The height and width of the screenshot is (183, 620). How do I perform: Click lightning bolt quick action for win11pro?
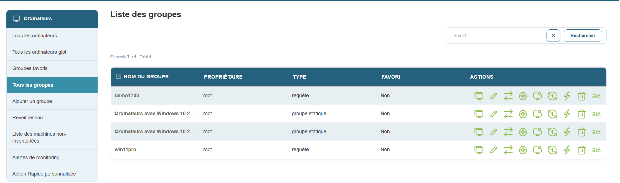click(x=567, y=150)
